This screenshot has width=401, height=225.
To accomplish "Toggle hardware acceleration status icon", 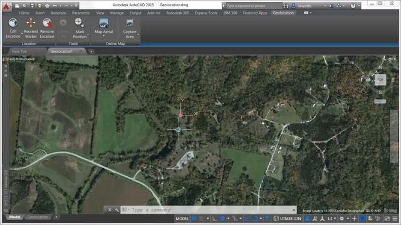I will coord(363,219).
